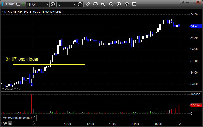Screen dimensions: 203x127
Task: Close the Vol study panel with the X
Action: coord(34,117)
